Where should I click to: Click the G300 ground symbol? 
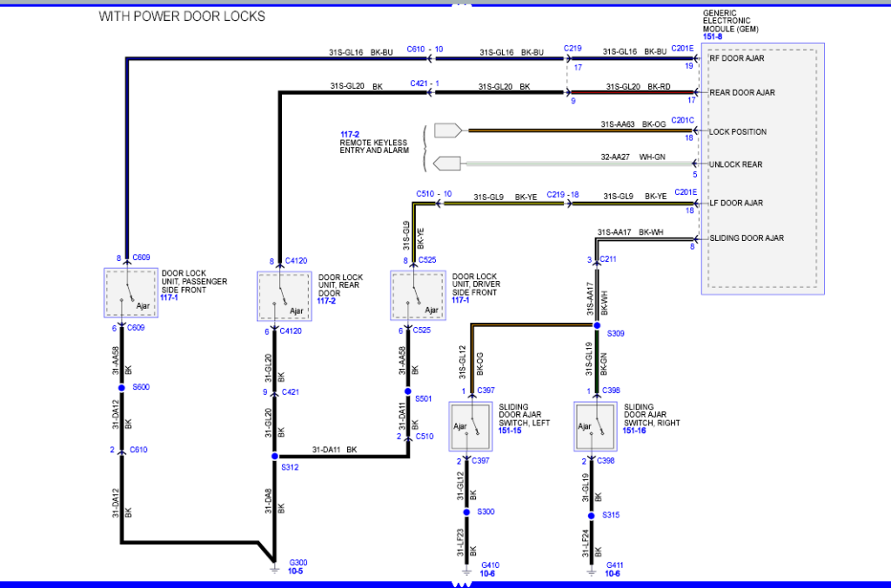[x=274, y=567]
